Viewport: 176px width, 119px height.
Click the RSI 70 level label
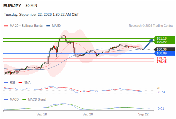(x=158, y=88)
